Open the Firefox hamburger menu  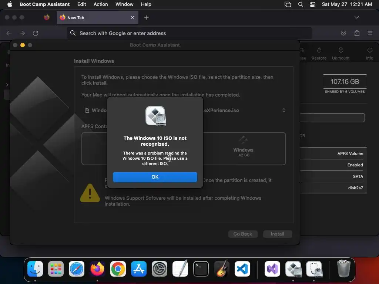[x=370, y=33]
